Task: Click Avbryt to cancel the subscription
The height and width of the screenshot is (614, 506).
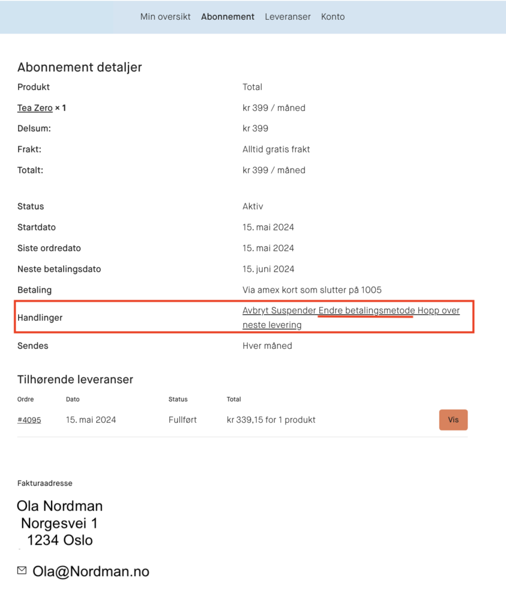Action: click(x=255, y=311)
